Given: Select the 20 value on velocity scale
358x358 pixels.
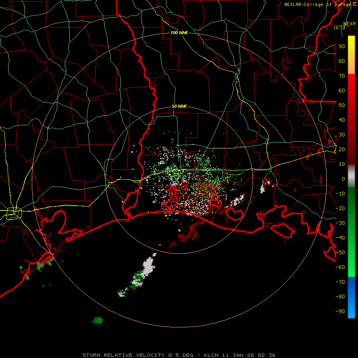Looking at the screenshot, I should point(342,149).
